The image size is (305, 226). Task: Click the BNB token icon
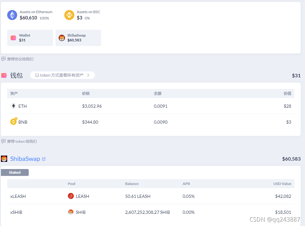coord(14,121)
